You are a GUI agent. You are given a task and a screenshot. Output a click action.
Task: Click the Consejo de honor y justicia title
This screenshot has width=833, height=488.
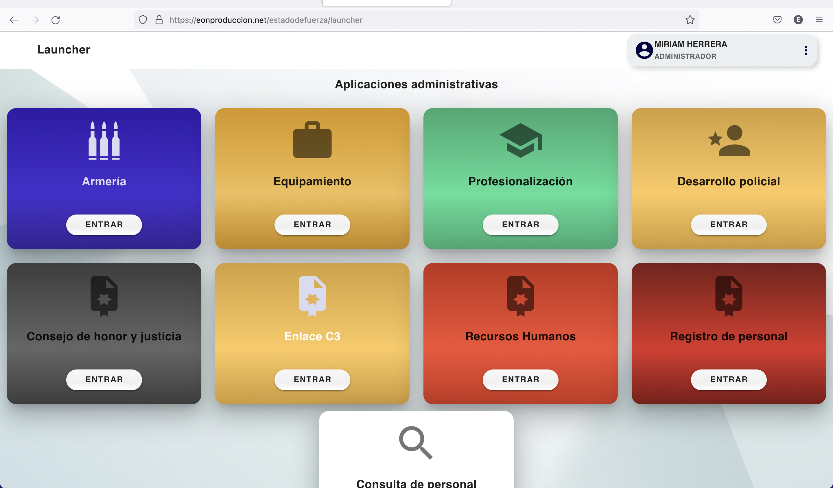click(x=104, y=336)
